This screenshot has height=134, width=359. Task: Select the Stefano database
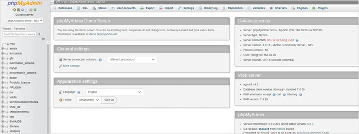pyautogui.click(x=14, y=126)
